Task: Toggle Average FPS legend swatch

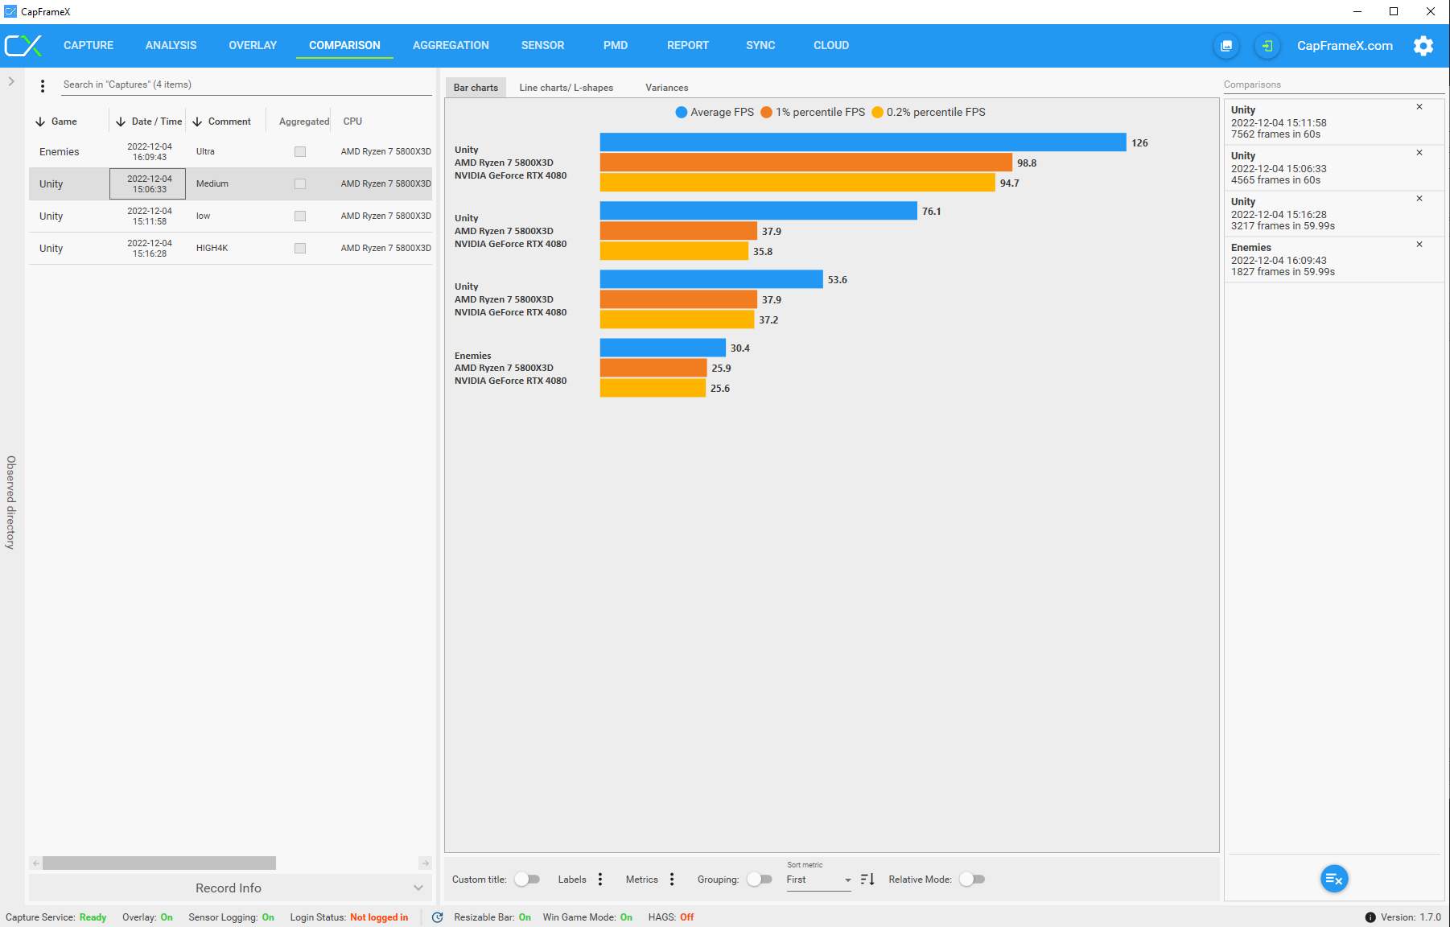Action: 682,113
